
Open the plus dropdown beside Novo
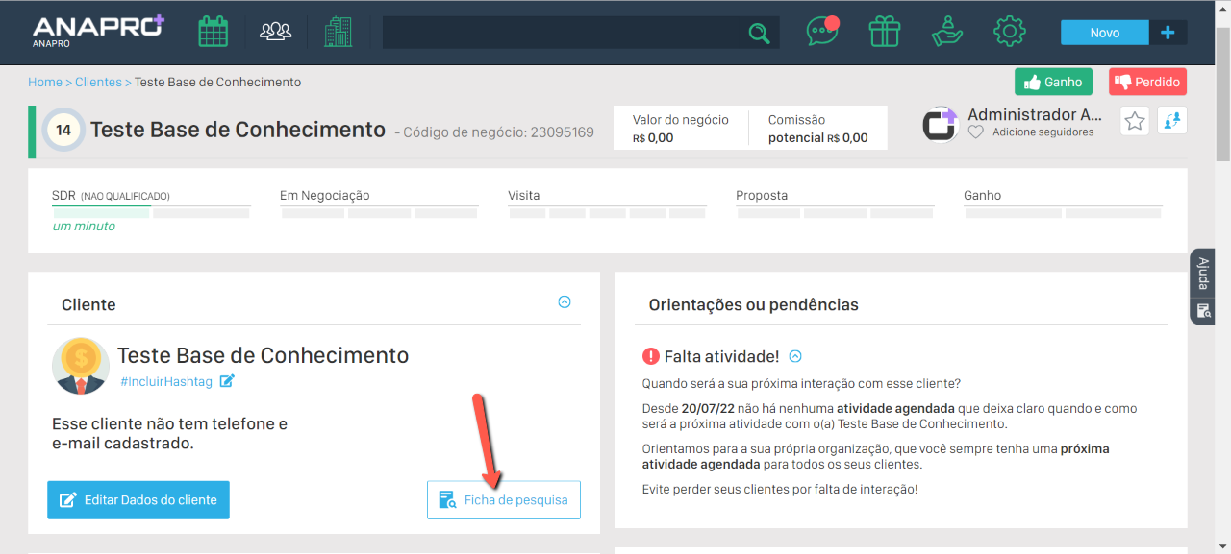[1168, 33]
